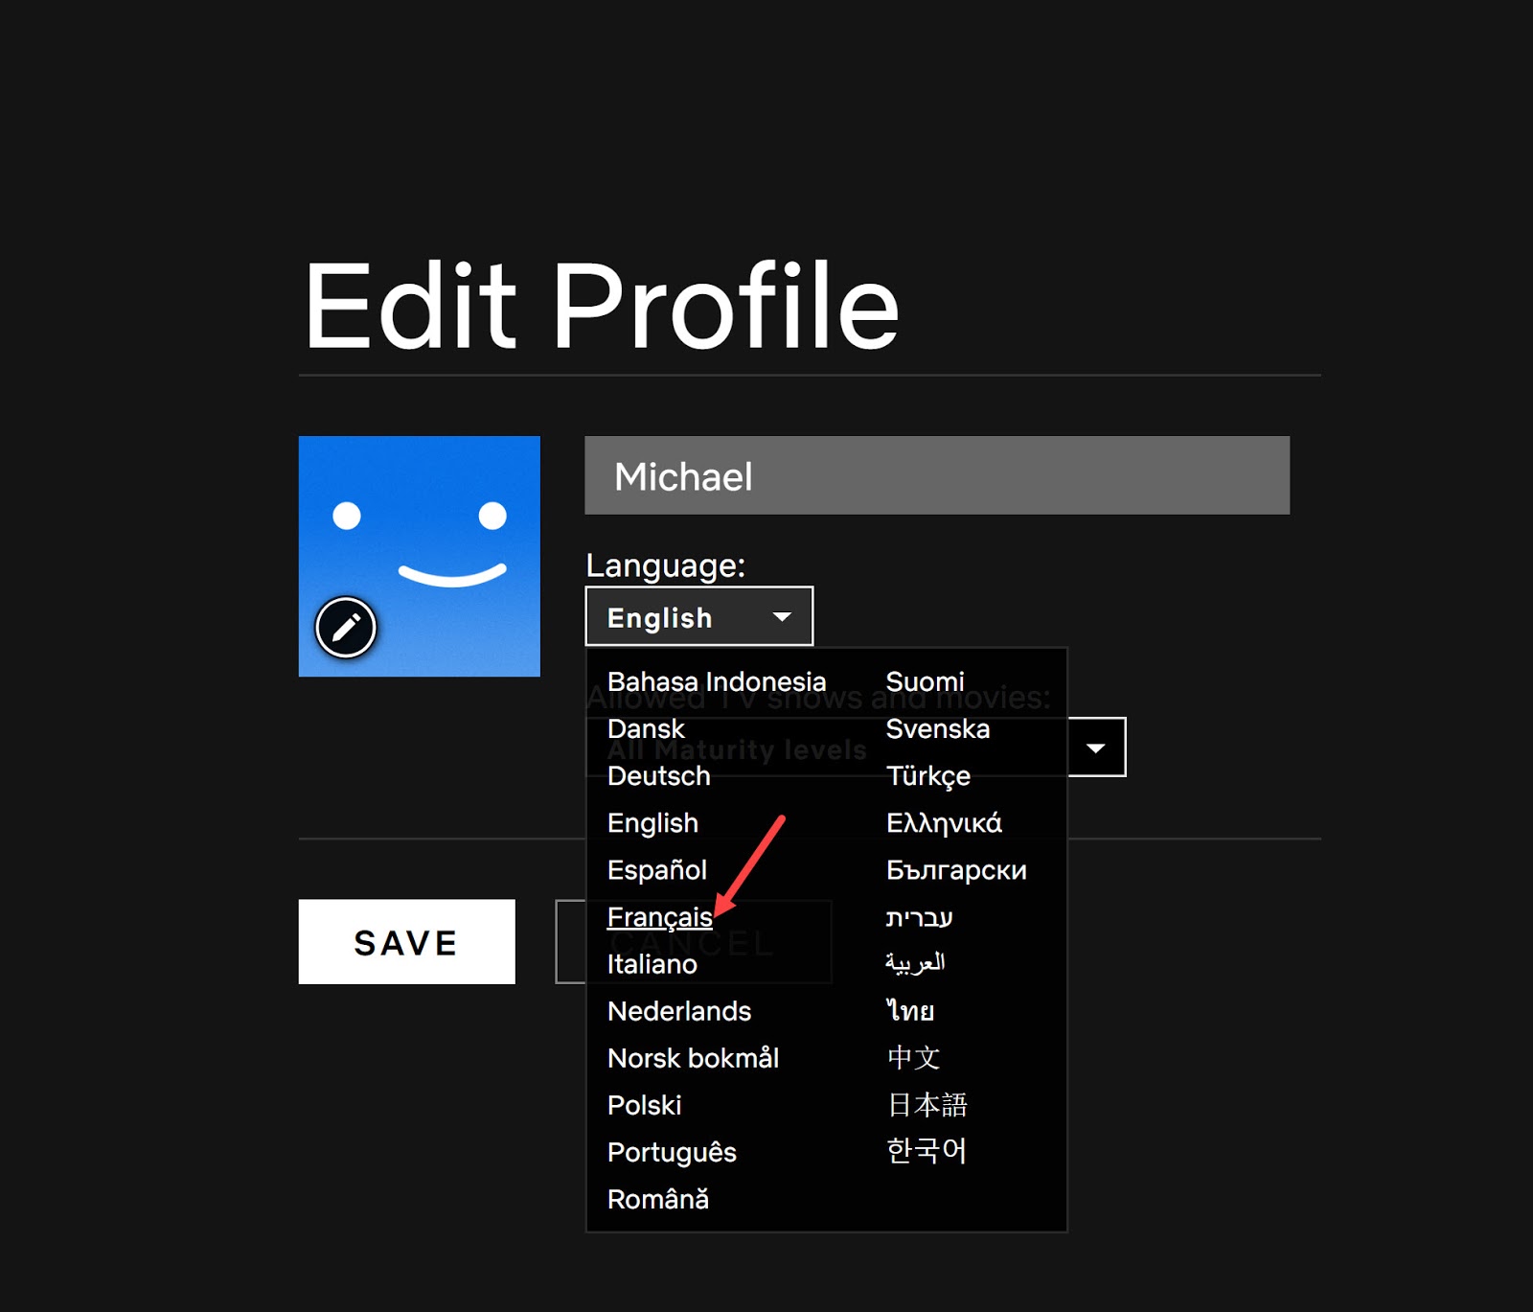
Task: Select Türkçe language option
Action: click(928, 775)
